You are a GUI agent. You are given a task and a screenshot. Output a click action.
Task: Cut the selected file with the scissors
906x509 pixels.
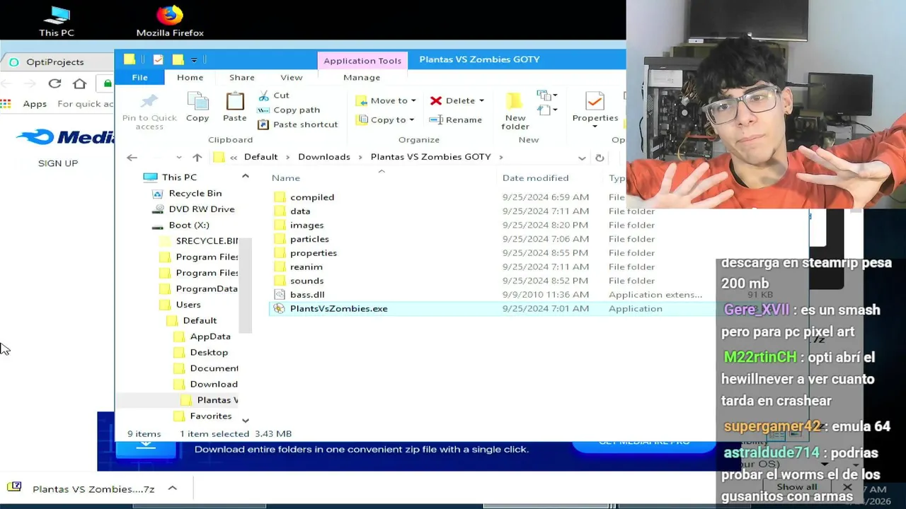274,95
